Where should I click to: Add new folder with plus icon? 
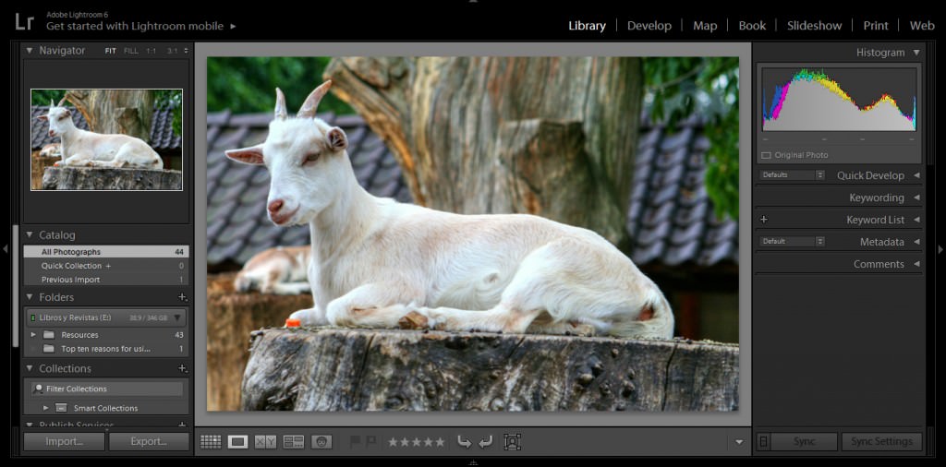coord(182,297)
